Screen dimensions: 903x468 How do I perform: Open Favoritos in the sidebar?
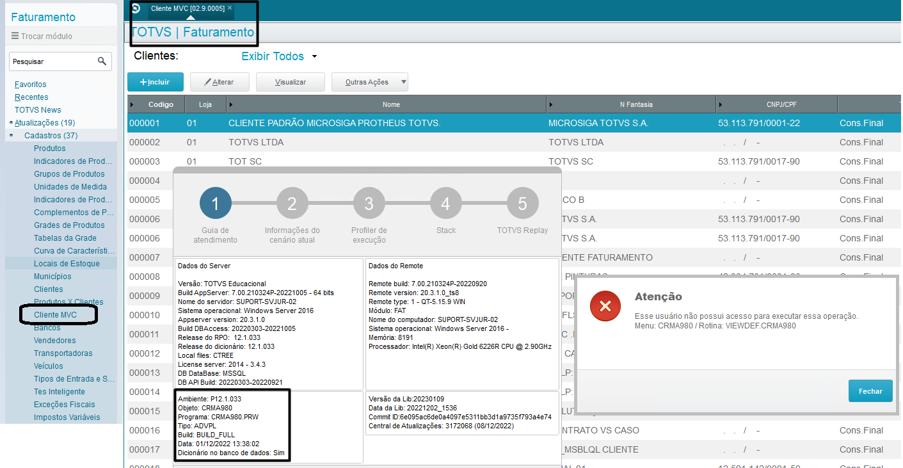[30, 85]
